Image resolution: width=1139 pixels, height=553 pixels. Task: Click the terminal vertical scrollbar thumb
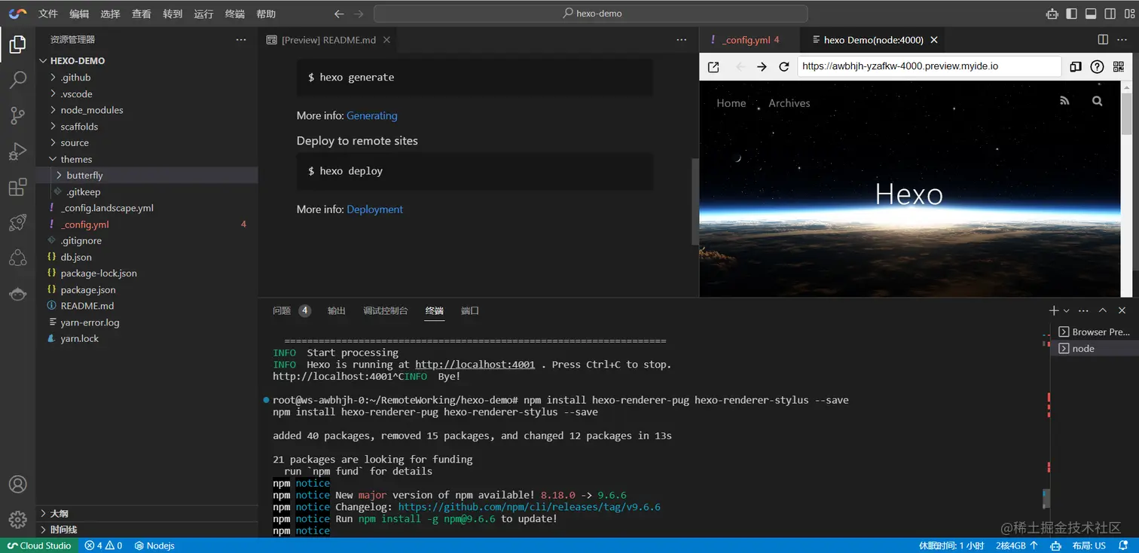pyautogui.click(x=1046, y=499)
